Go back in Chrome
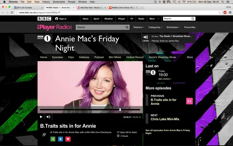Image resolution: width=233 pixels, height=146 pixels. coord(3,12)
